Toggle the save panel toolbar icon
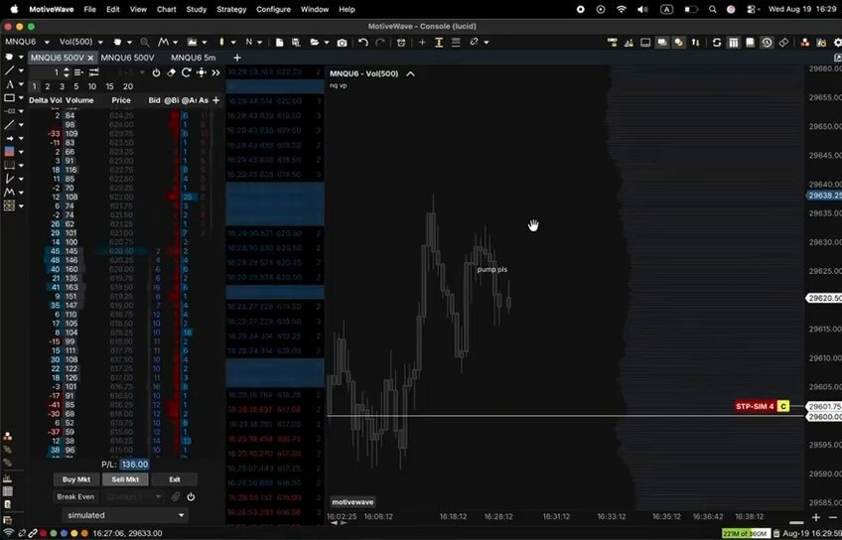 point(751,43)
